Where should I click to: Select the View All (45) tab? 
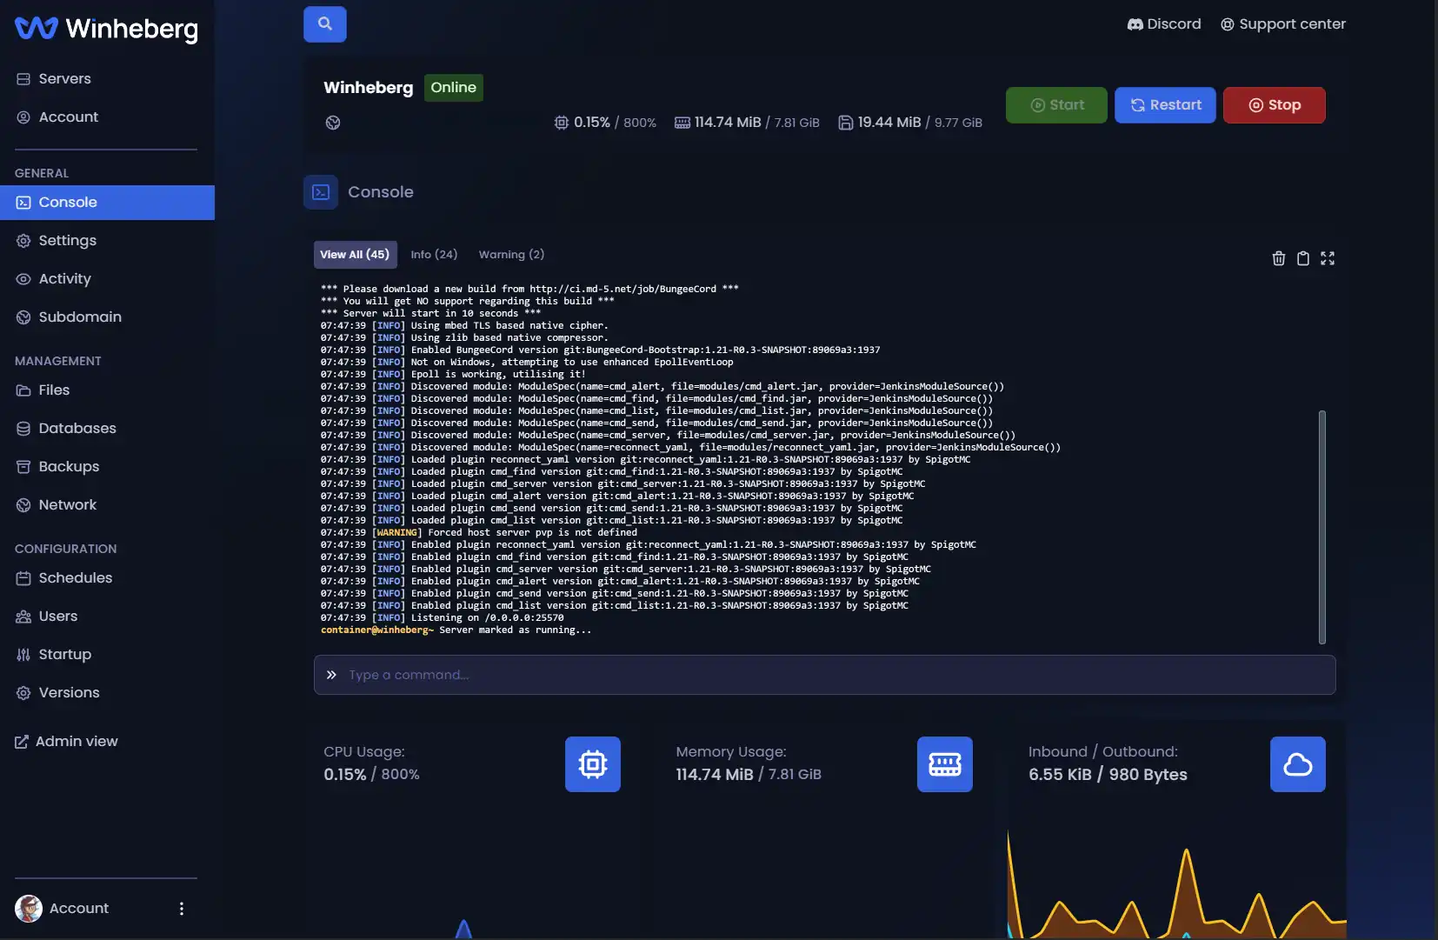[355, 255]
